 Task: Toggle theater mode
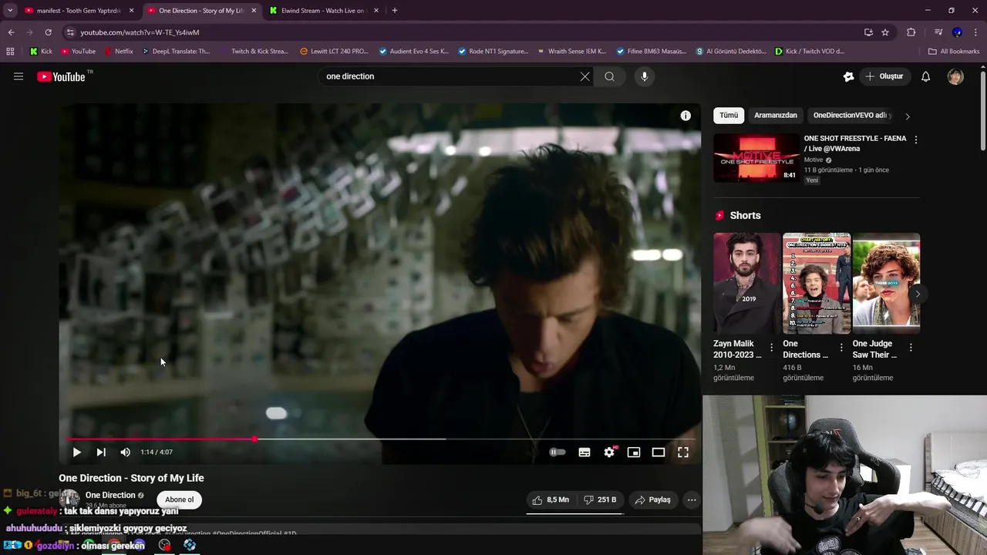[659, 452]
